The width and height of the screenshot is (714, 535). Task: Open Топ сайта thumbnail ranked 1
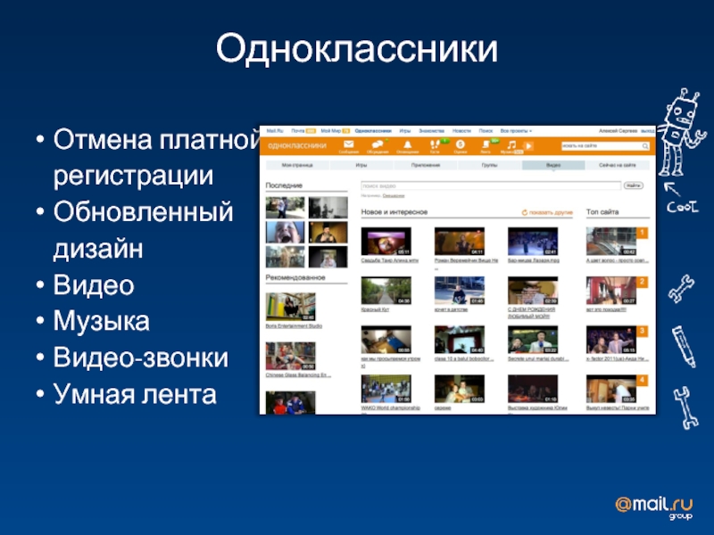pyautogui.click(x=611, y=241)
